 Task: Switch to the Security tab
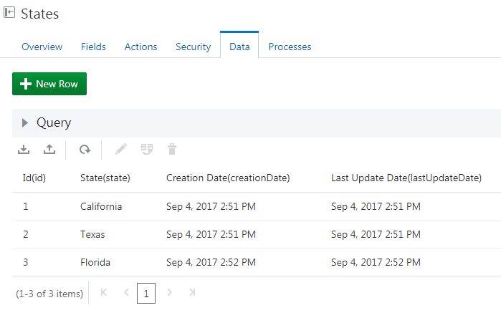[194, 47]
